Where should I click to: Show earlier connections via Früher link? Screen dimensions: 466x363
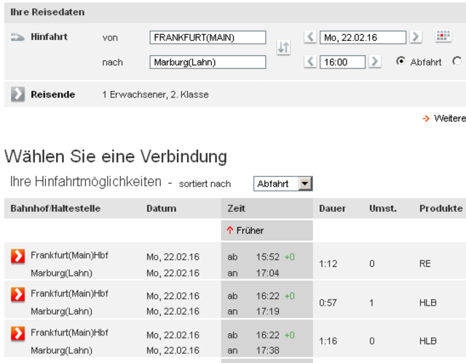(245, 231)
